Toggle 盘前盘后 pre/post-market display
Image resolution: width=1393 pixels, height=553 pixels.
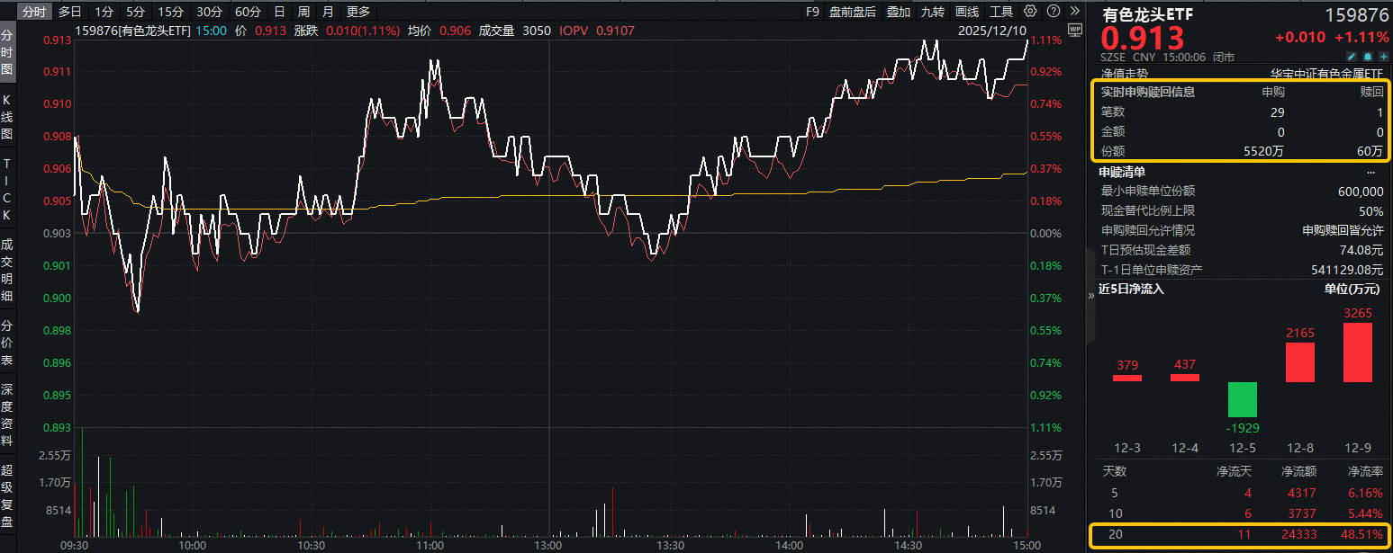pyautogui.click(x=852, y=12)
